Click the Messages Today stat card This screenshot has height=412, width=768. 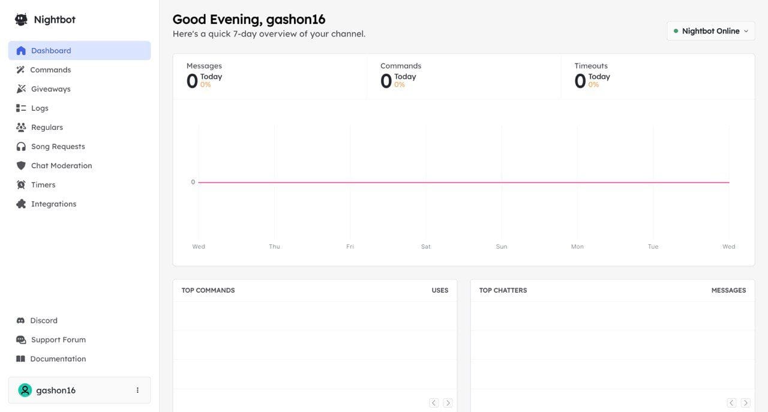tap(269, 77)
